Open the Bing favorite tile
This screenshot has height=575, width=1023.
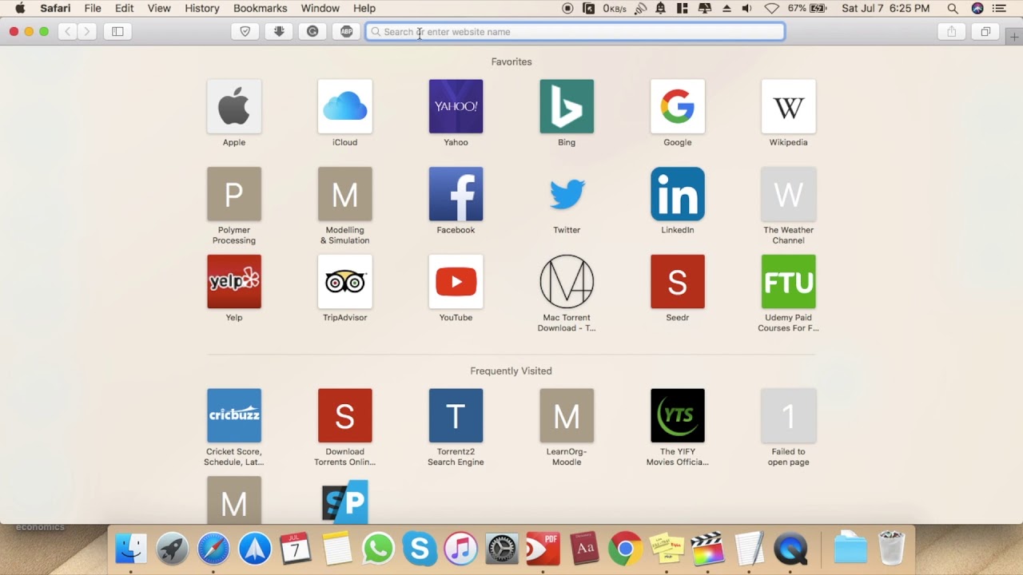click(x=567, y=106)
